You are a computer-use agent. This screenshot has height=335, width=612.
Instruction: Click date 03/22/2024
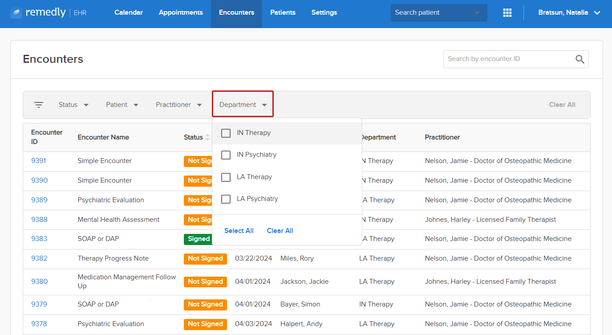point(253,258)
